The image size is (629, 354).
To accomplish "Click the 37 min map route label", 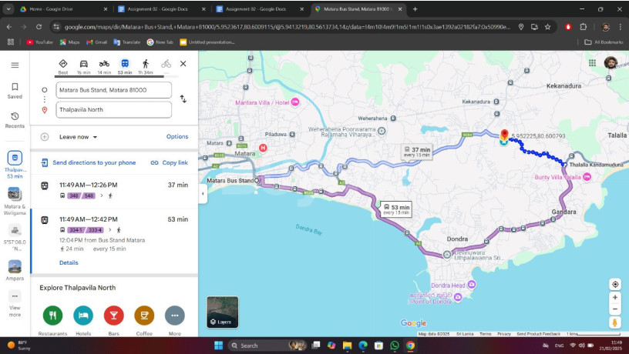I will [417, 152].
